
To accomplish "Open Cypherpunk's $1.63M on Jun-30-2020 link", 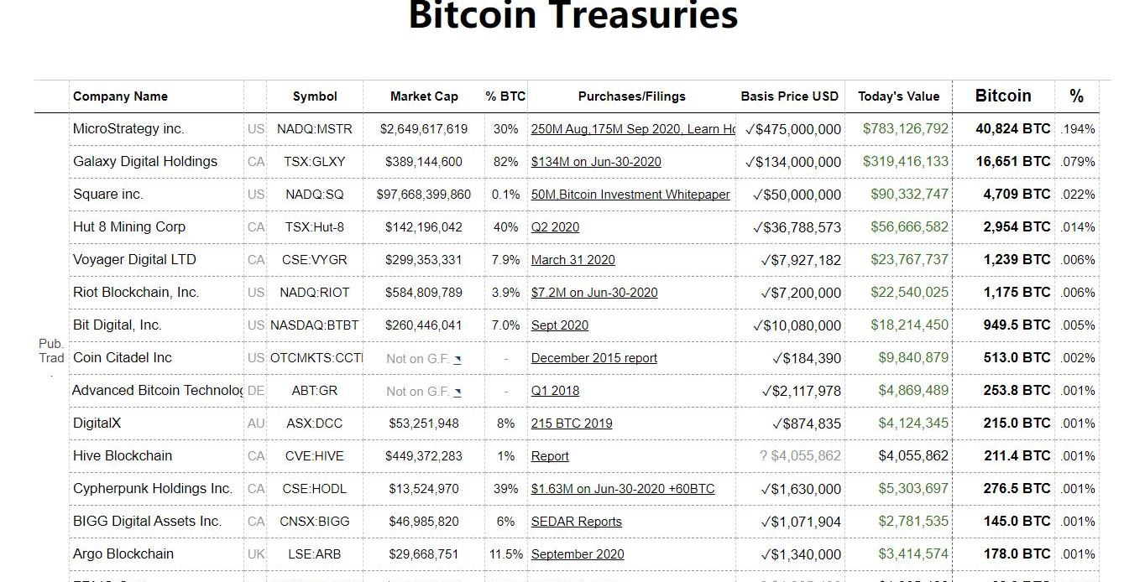I will pyautogui.click(x=623, y=489).
